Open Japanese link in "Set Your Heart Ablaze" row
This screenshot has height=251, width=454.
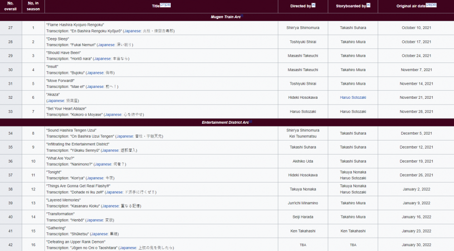(113, 115)
